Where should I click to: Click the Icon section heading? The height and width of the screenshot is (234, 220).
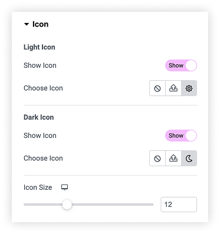[x=40, y=24]
